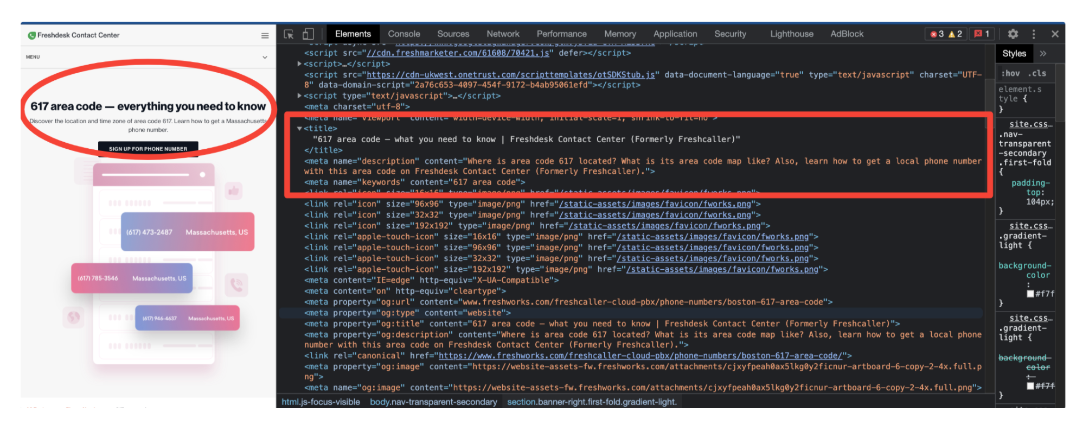1089x431 pixels.
Task: Open the Network tab
Action: point(503,34)
